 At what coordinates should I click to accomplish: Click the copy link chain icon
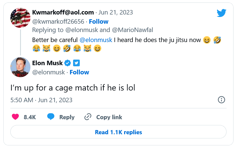click(88, 117)
